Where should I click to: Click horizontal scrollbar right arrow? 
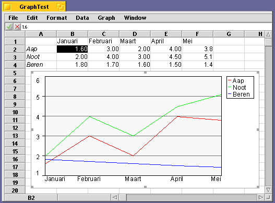260,198
